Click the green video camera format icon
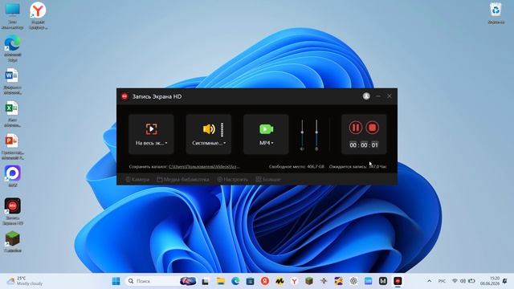Image resolution: width=514 pixels, height=289 pixels. click(x=266, y=129)
